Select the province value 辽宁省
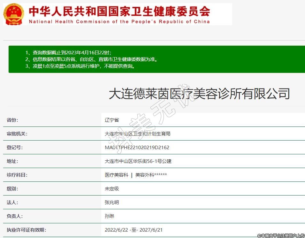 click(112, 120)
